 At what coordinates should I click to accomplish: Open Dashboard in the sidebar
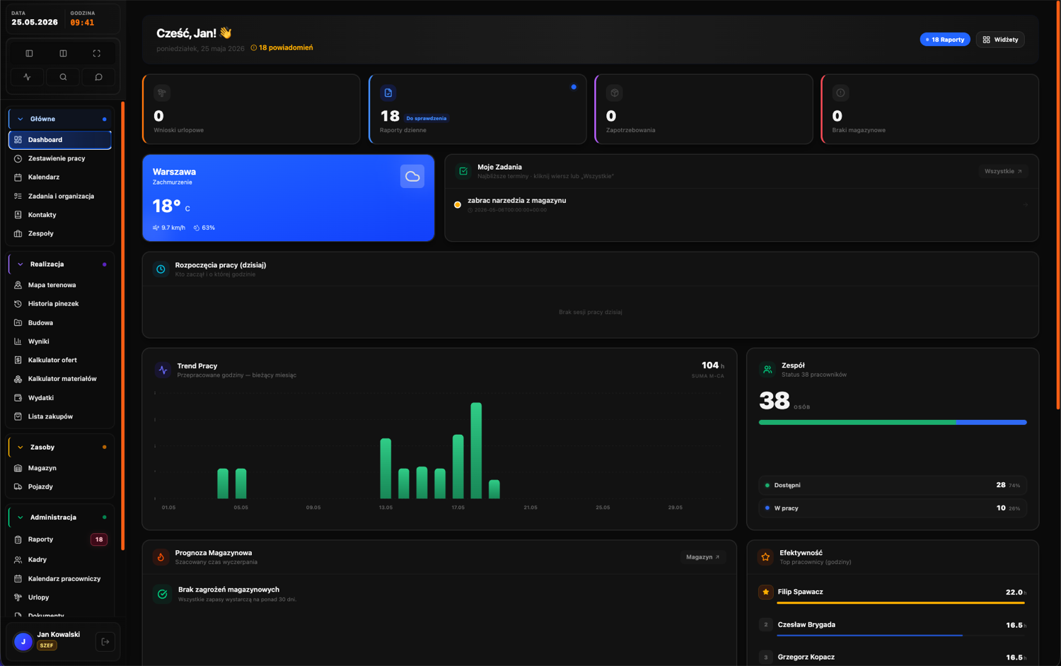coord(60,140)
